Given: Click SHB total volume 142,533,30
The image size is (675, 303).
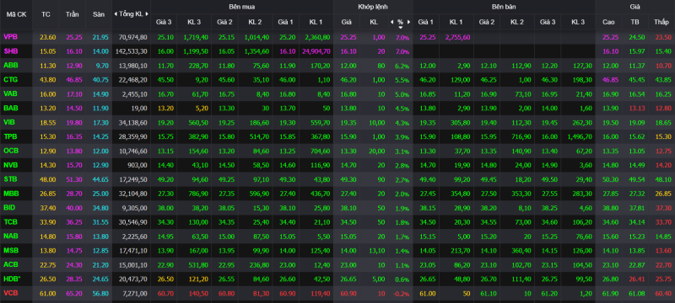Looking at the screenshot, I should [131, 51].
